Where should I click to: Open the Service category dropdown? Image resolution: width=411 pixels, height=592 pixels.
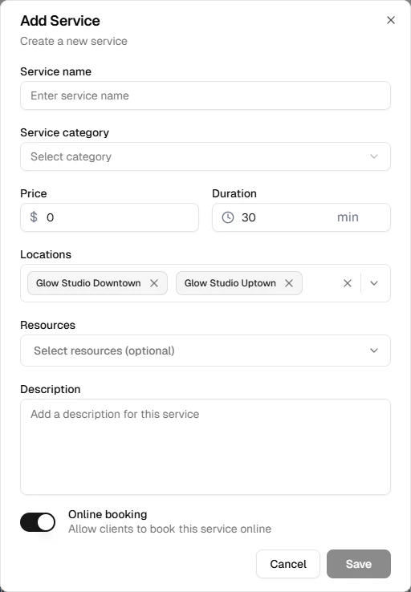click(205, 156)
